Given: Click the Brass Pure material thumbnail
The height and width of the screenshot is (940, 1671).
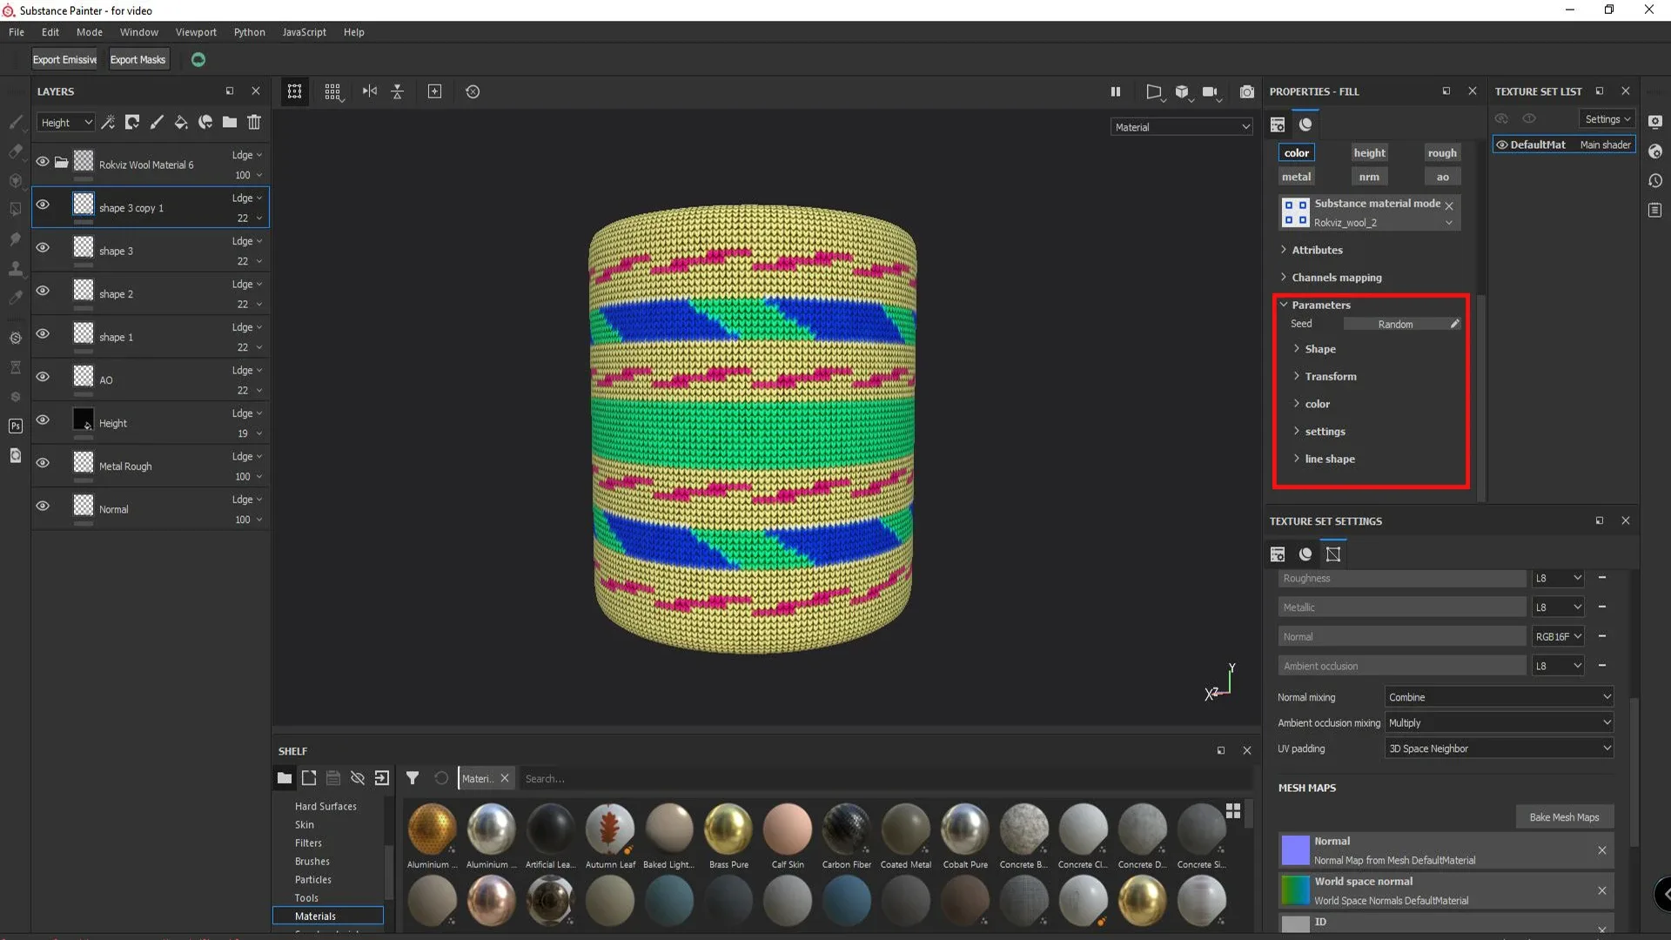Looking at the screenshot, I should 727,828.
